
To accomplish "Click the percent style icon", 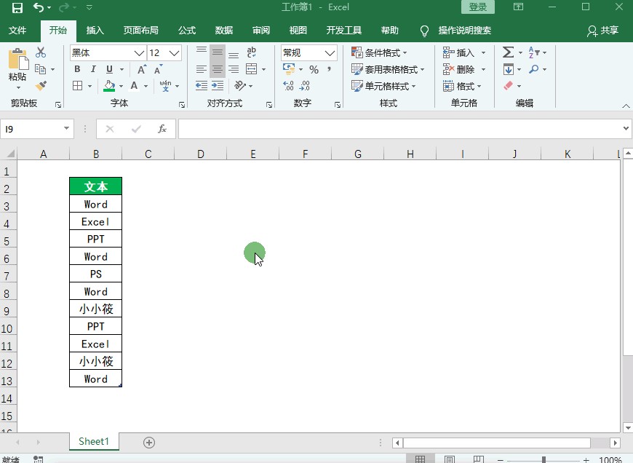I will click(x=314, y=70).
